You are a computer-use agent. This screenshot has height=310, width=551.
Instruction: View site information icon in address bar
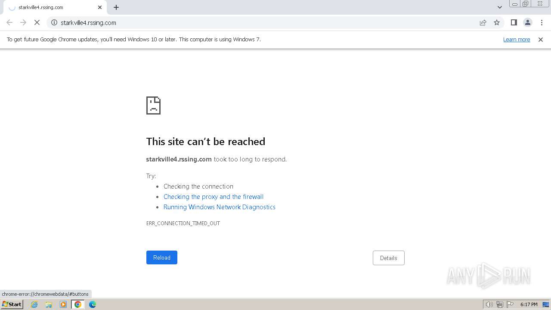[x=54, y=22]
